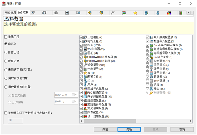This screenshot has height=135, width=197.
Task: Select the 来自选定库的对象 radio button
Action: (x=6, y=70)
